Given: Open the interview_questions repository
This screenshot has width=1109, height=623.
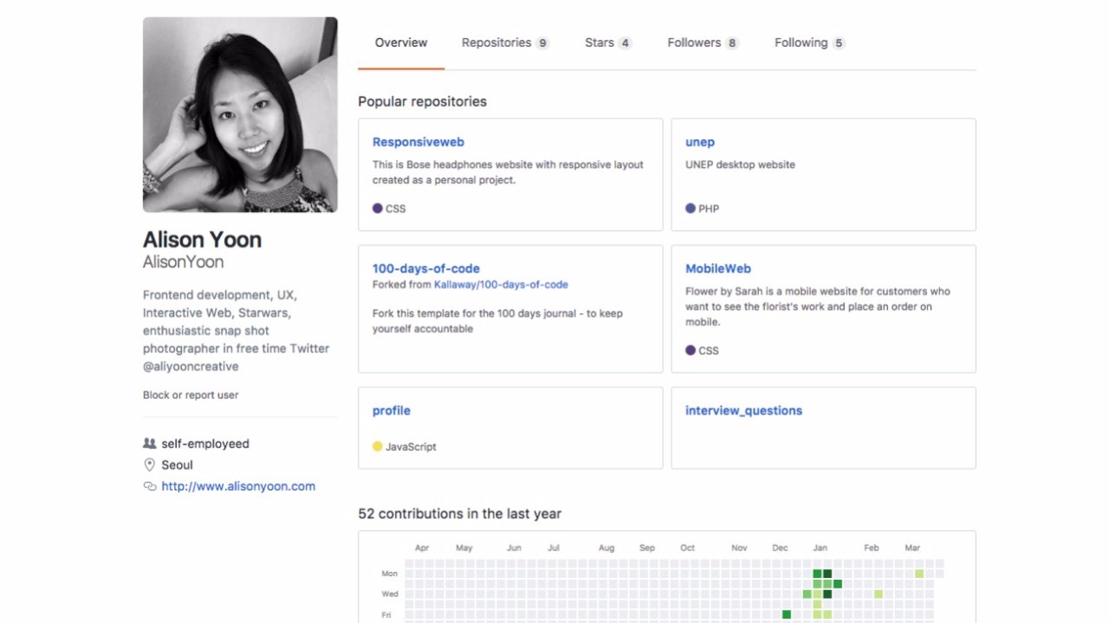Looking at the screenshot, I should click(744, 410).
